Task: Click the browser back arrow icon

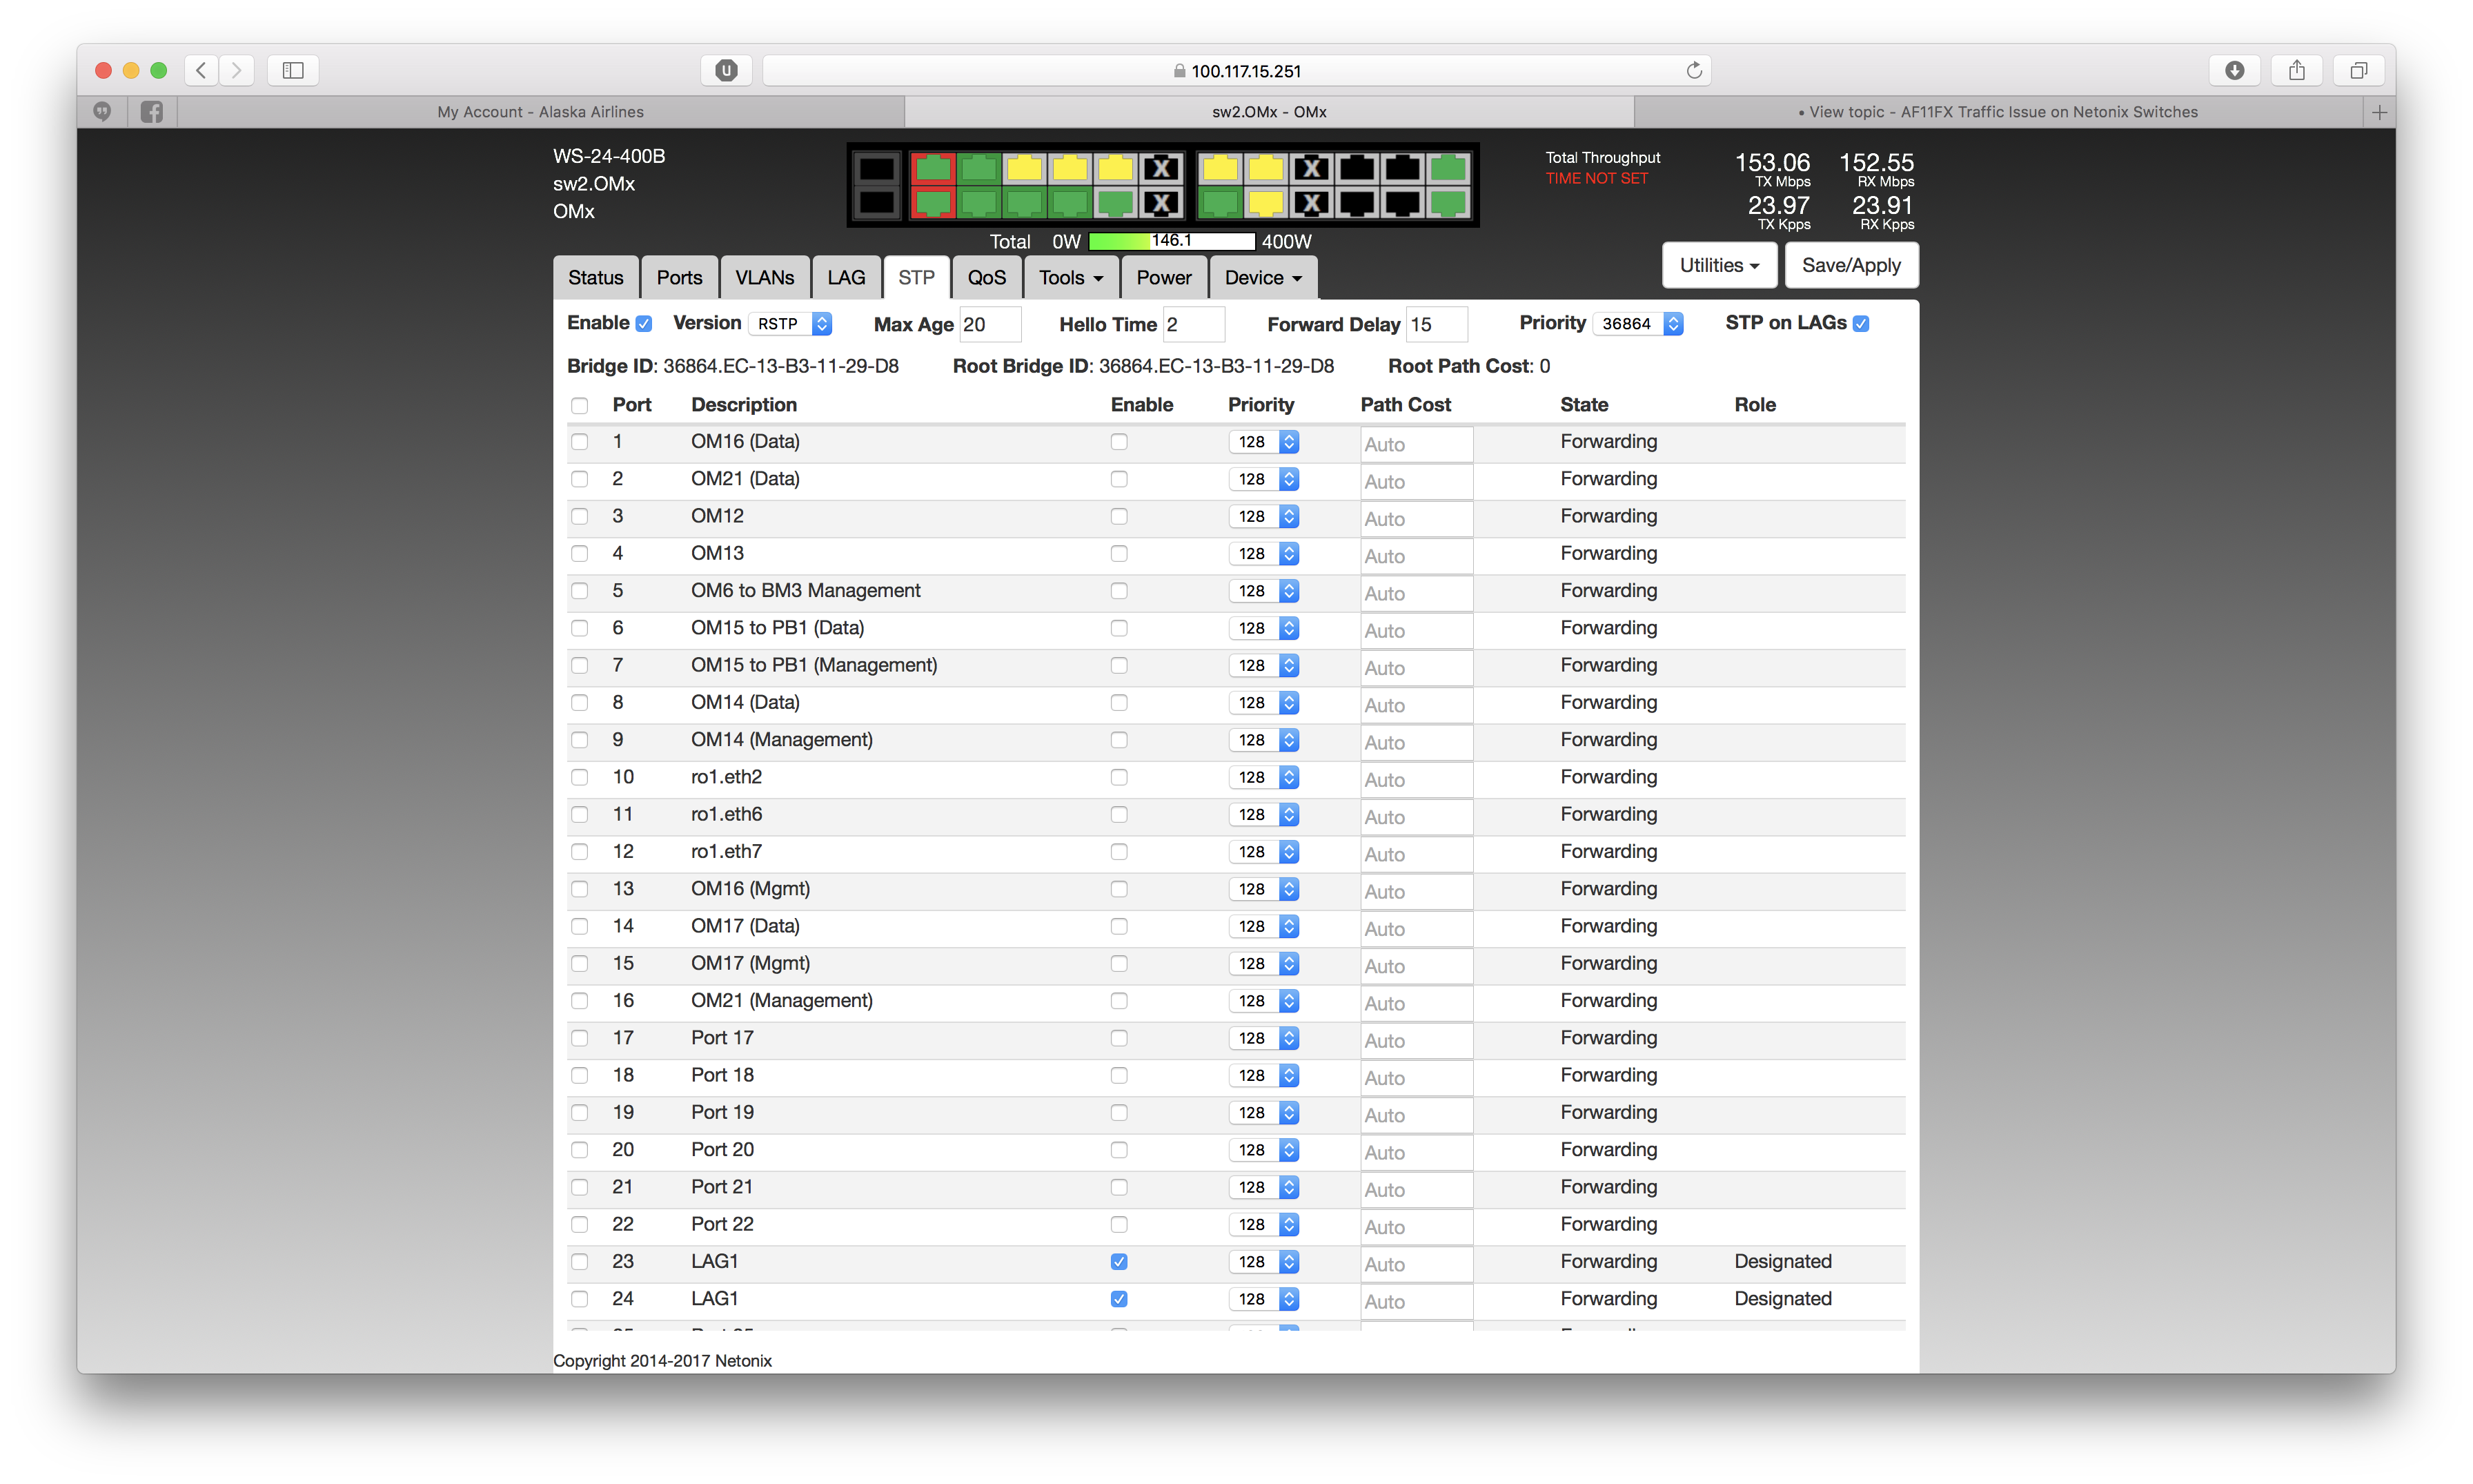Action: pyautogui.click(x=202, y=70)
